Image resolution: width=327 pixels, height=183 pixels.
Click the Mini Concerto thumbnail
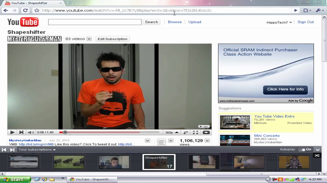tap(235, 140)
